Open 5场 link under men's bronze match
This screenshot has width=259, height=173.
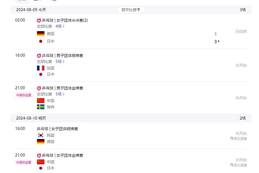click(60, 62)
